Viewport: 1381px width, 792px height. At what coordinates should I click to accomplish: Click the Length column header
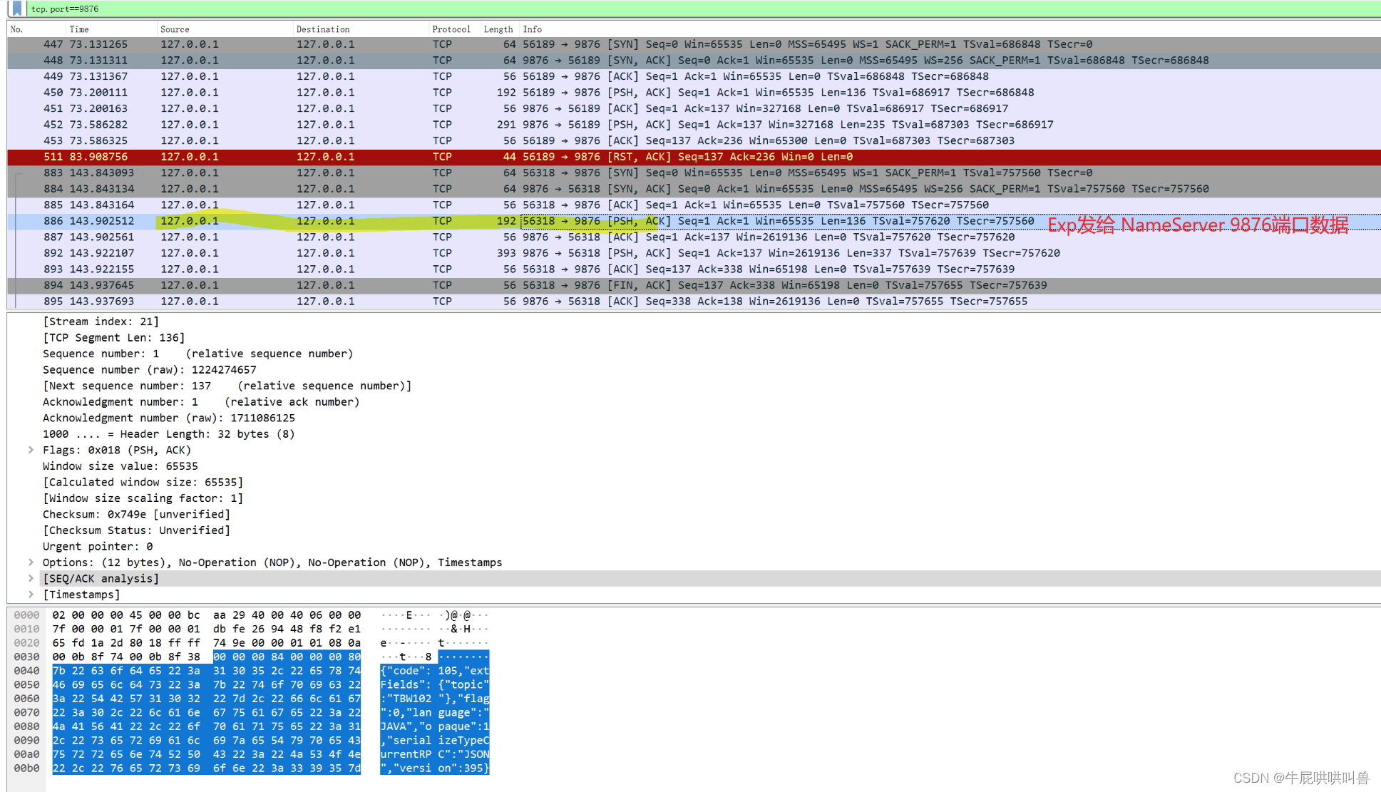pyautogui.click(x=498, y=29)
